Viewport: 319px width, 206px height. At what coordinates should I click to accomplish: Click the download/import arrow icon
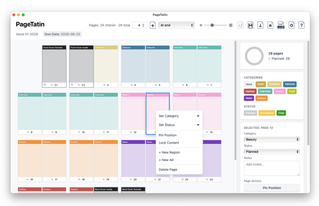coord(260,25)
